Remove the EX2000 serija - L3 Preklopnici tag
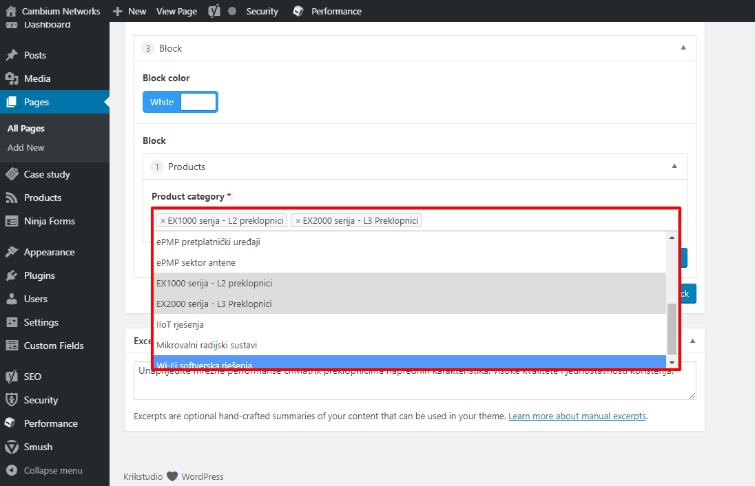755x486 pixels. 298,221
